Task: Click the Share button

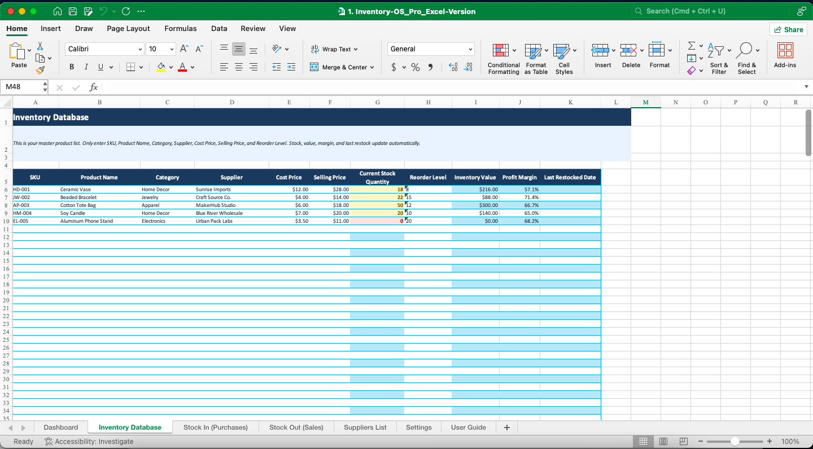Action: 788,29
